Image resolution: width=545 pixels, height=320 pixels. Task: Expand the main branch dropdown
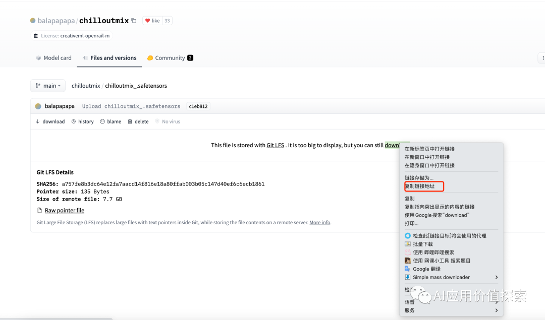click(x=48, y=86)
